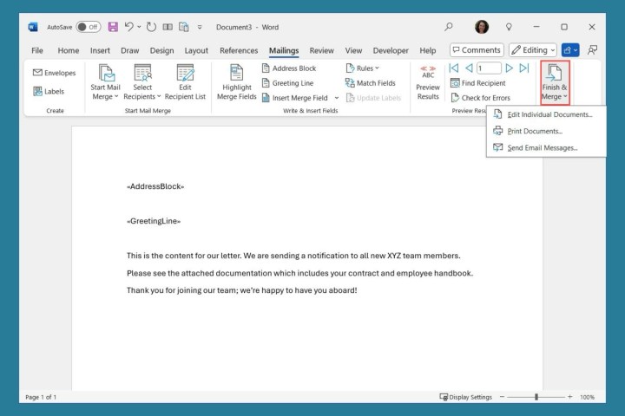Click the Save icon in title bar
This screenshot has width=625, height=416.
[113, 27]
